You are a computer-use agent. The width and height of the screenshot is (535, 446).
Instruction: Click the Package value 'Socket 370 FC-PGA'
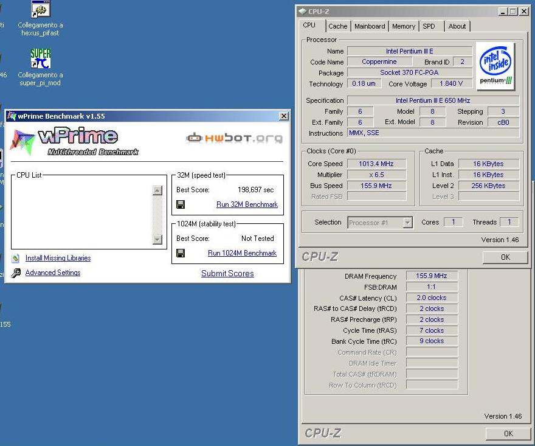(409, 72)
